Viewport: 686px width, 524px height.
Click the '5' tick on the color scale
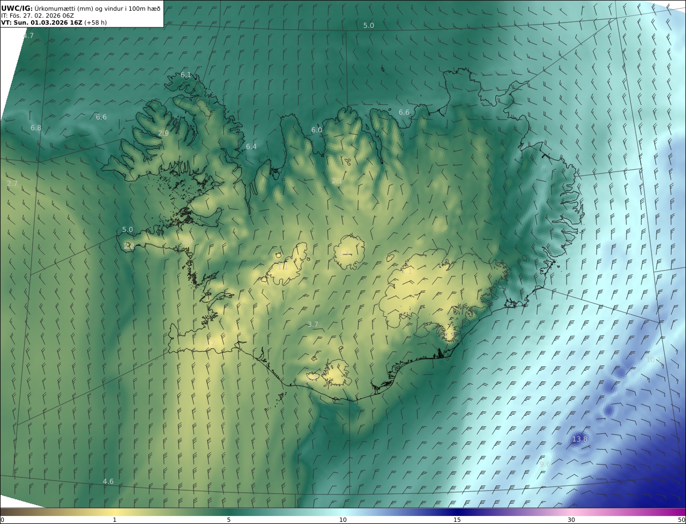(x=229, y=520)
